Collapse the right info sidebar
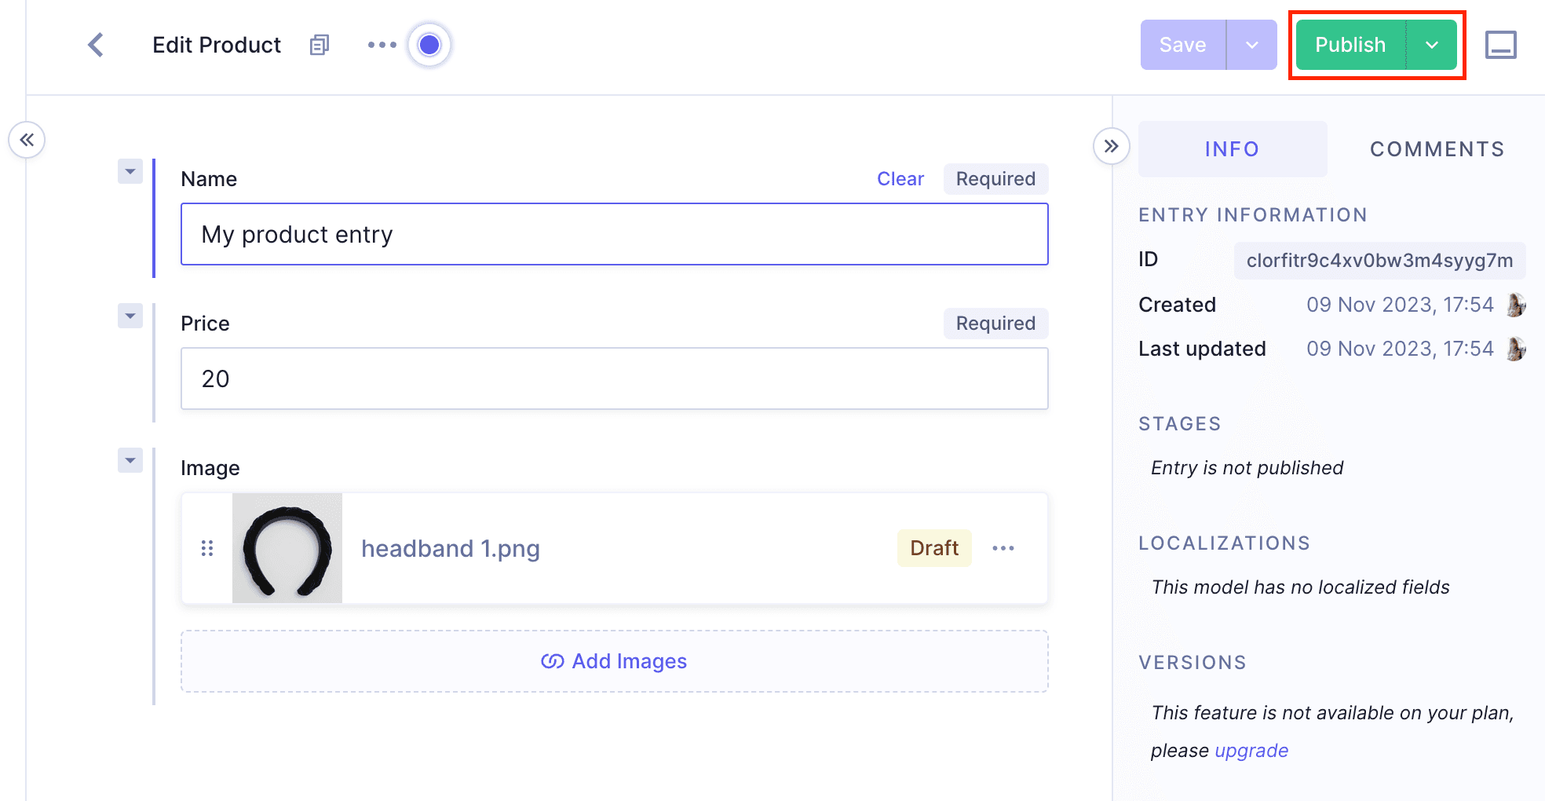 1111,146
